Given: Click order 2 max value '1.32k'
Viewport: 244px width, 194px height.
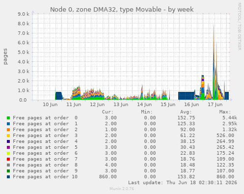Looking at the screenshot, I should point(230,130).
